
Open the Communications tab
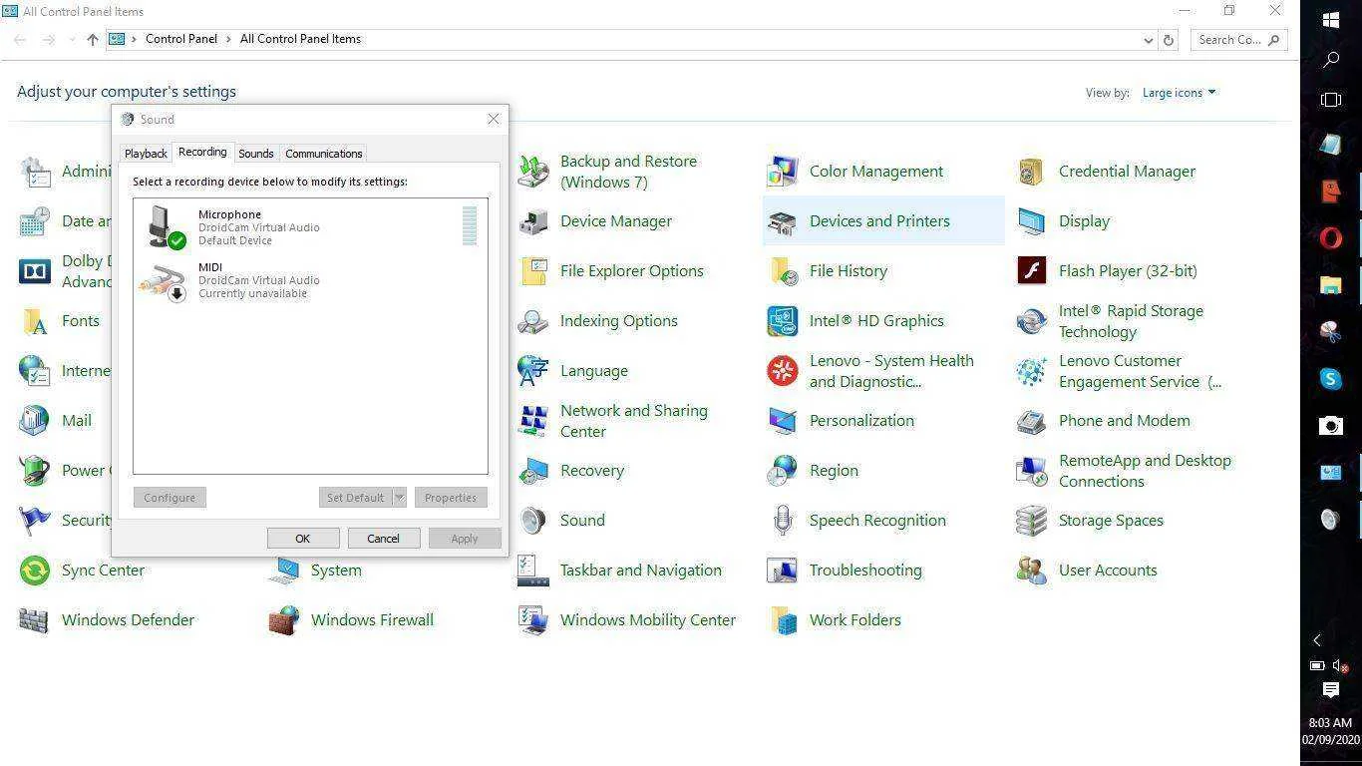click(324, 154)
